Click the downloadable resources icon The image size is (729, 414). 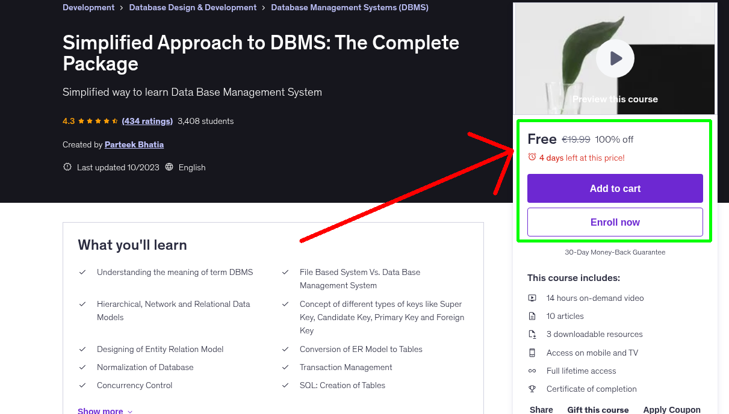pyautogui.click(x=532, y=335)
